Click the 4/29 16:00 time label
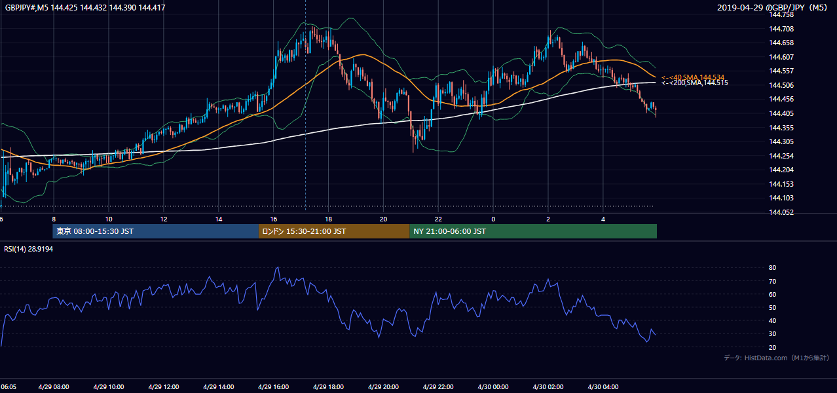Image resolution: width=837 pixels, height=393 pixels. (x=273, y=386)
